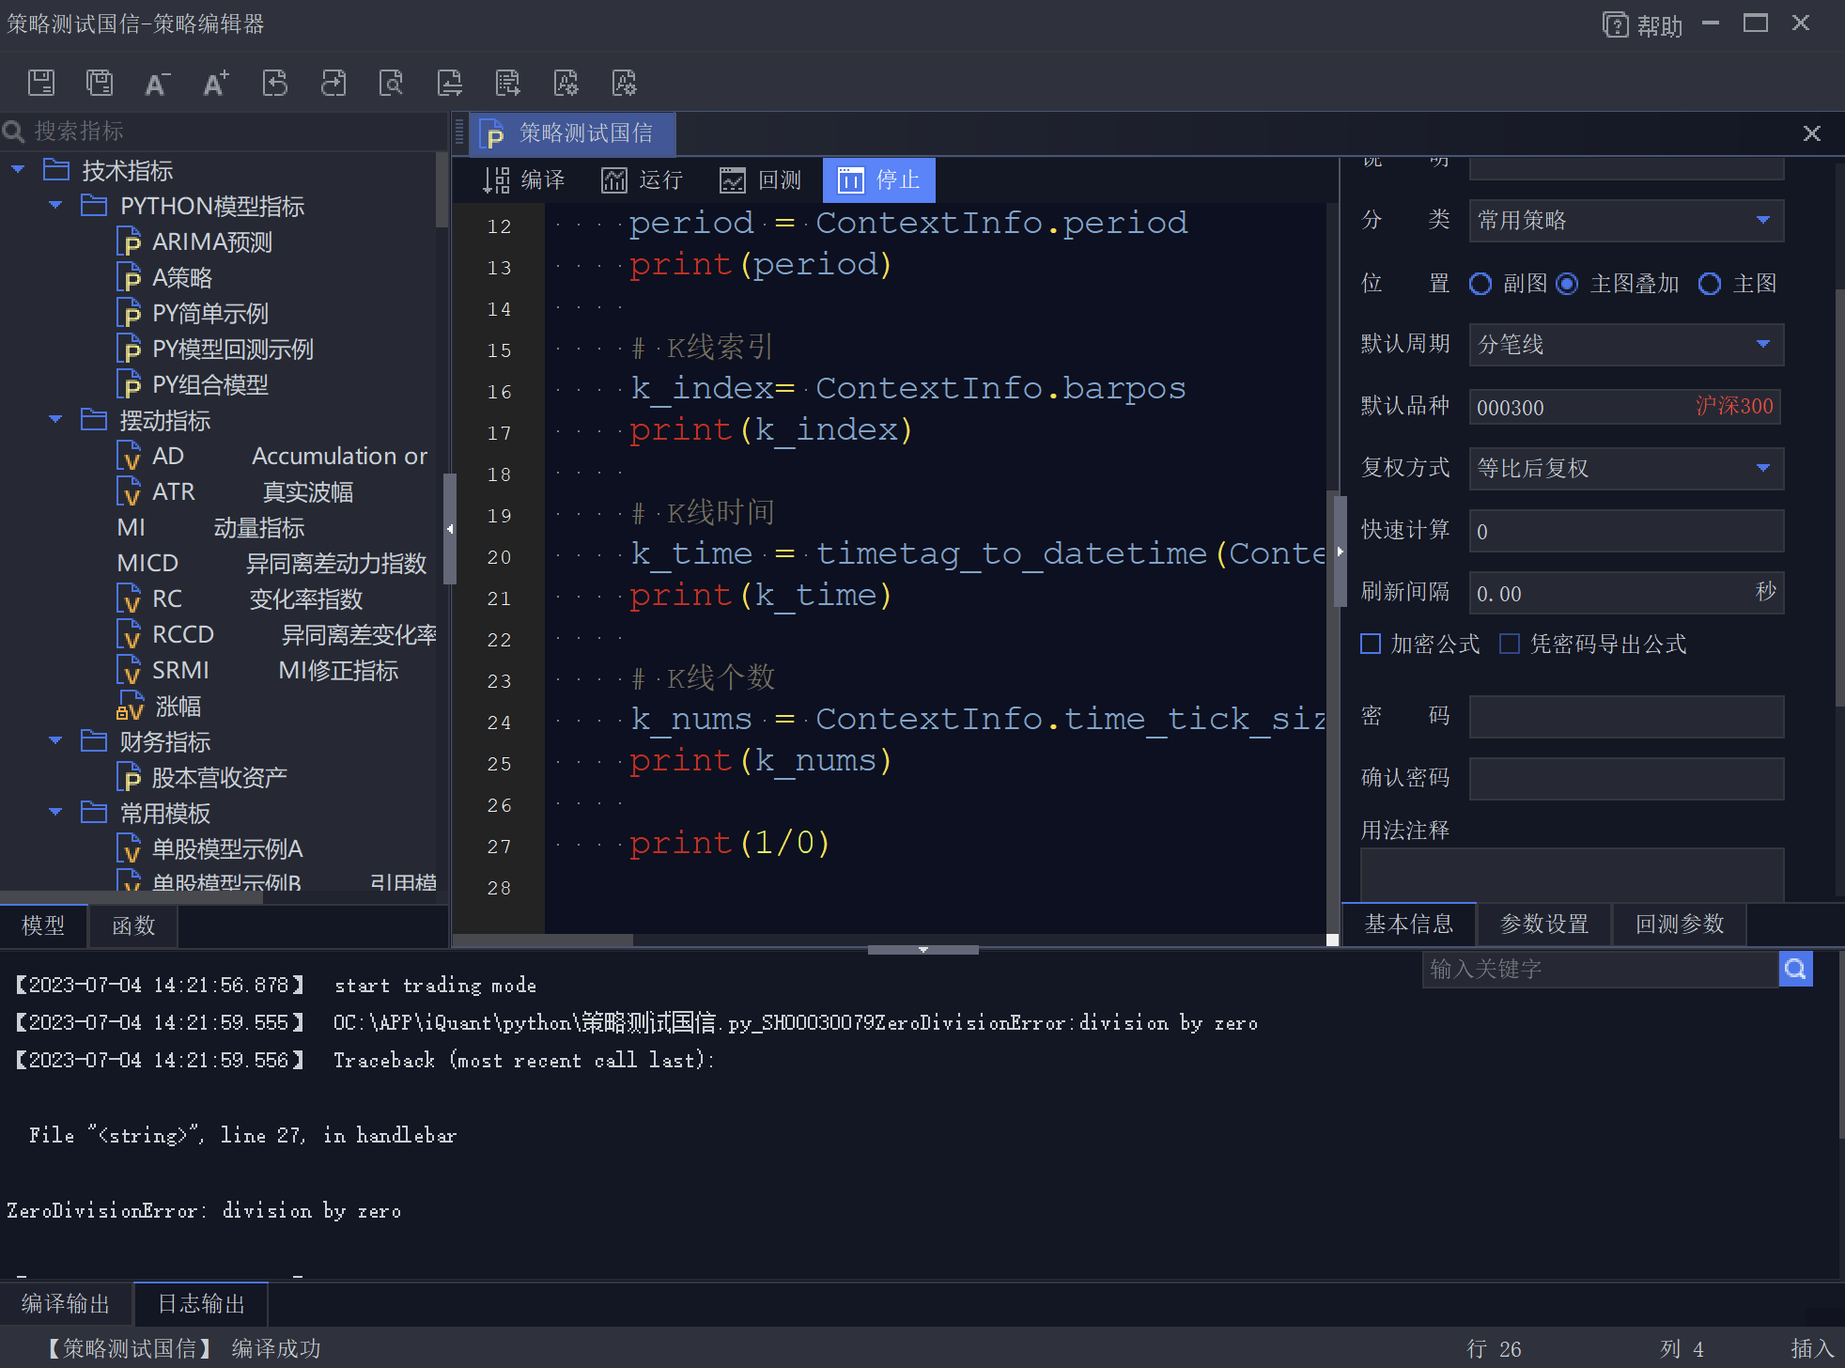
Task: Open the find in document icon
Action: (x=391, y=83)
